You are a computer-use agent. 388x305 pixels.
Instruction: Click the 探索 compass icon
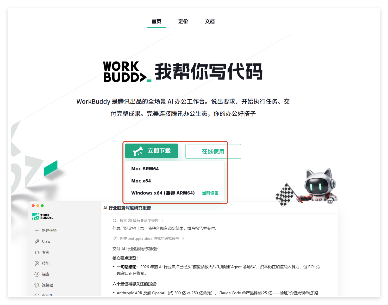tap(37, 274)
